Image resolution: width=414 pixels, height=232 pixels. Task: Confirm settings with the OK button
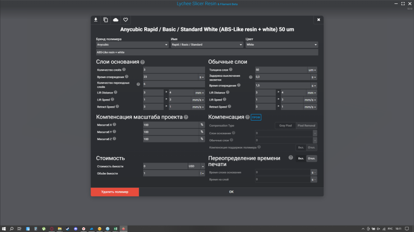[x=231, y=192]
